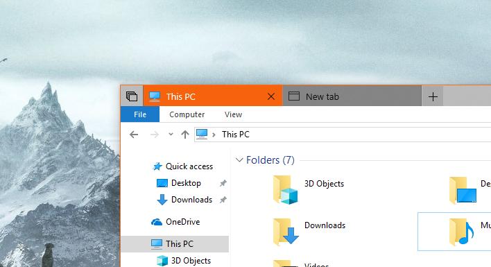Switch to the New tab tab
This screenshot has height=267, width=491.
(x=352, y=96)
